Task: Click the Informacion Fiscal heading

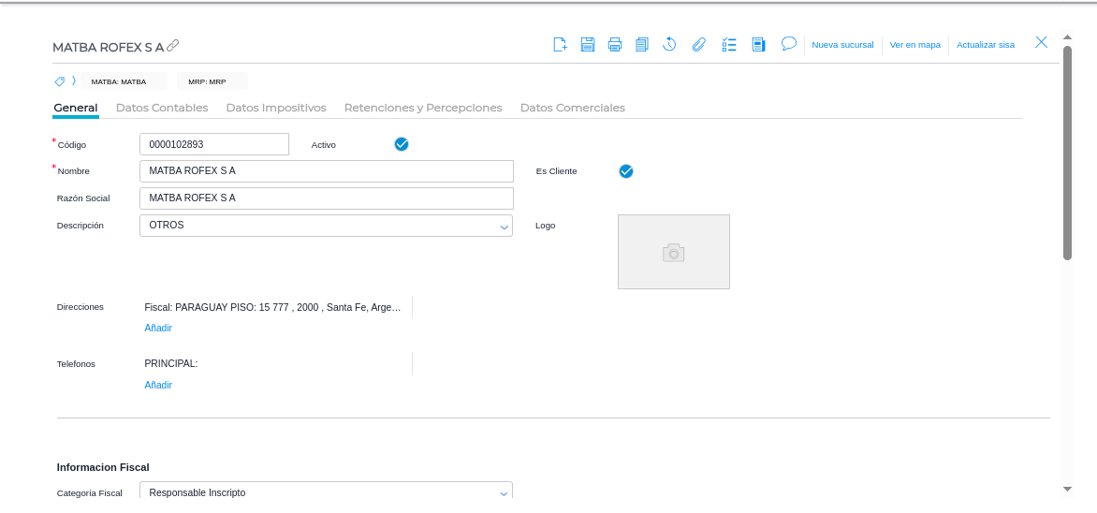Action: coord(103,467)
